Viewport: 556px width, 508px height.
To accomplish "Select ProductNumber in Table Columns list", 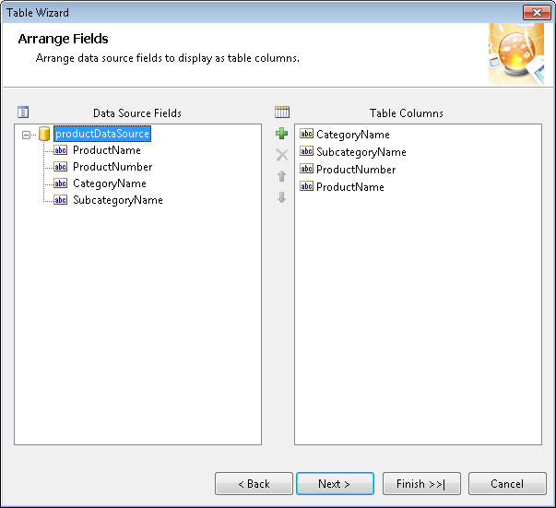I will pyautogui.click(x=356, y=170).
